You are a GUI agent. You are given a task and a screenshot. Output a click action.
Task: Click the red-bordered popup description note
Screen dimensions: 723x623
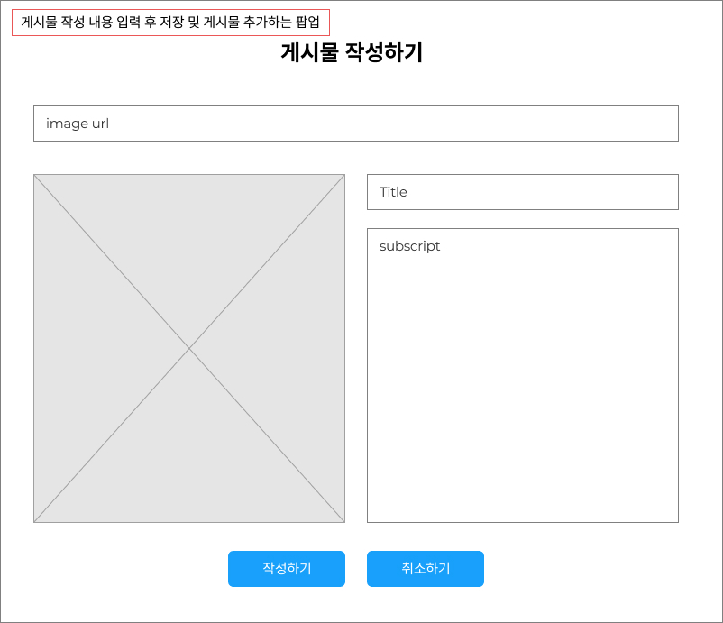coord(170,23)
